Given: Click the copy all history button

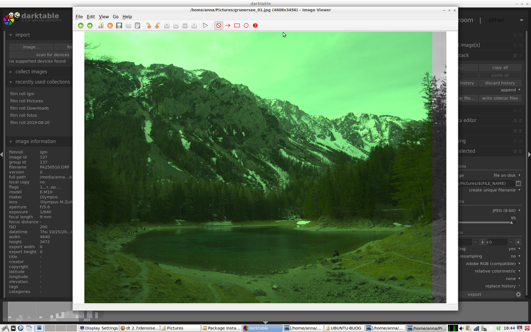Looking at the screenshot, I should coord(500,68).
